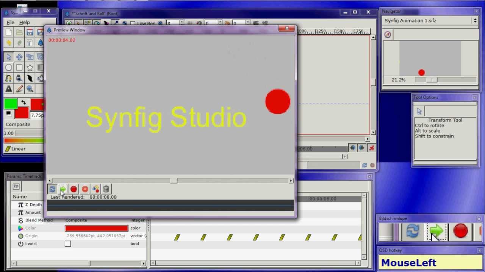Toggle the Invert checkbox
Viewport: 485px width, 272px height.
pyautogui.click(x=68, y=244)
